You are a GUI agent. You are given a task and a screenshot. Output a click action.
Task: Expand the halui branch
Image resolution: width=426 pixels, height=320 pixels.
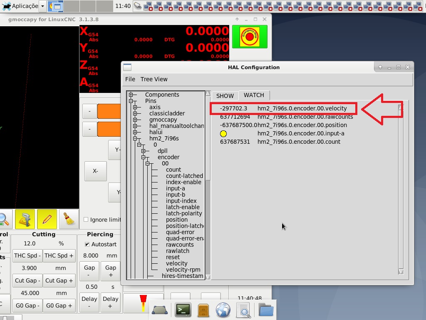click(x=134, y=132)
